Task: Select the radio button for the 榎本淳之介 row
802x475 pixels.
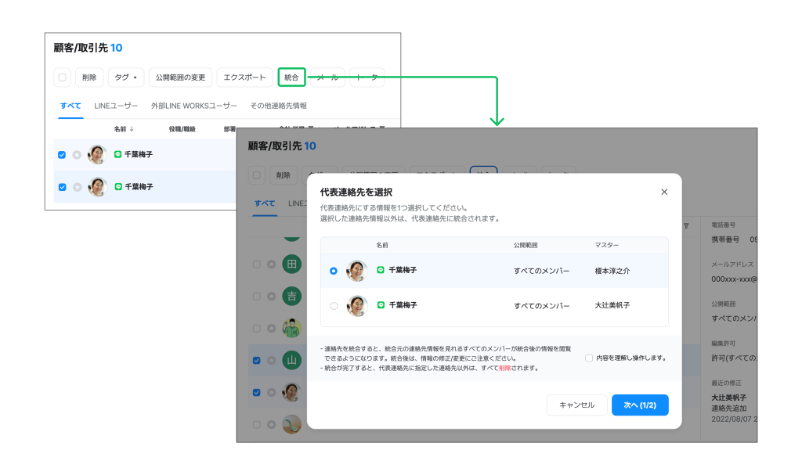Action: tap(334, 271)
